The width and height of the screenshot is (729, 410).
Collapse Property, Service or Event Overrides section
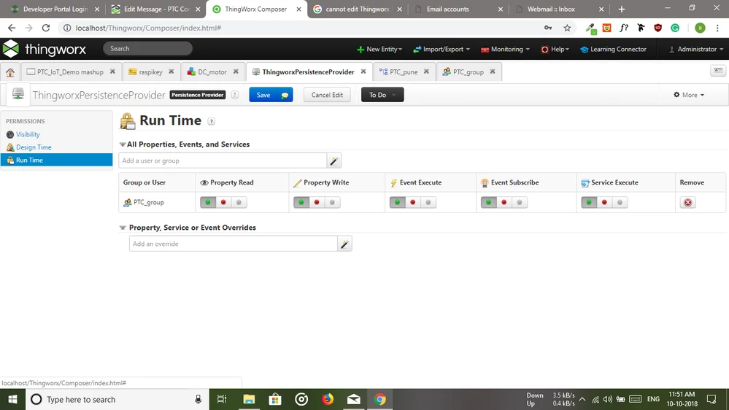(x=123, y=228)
